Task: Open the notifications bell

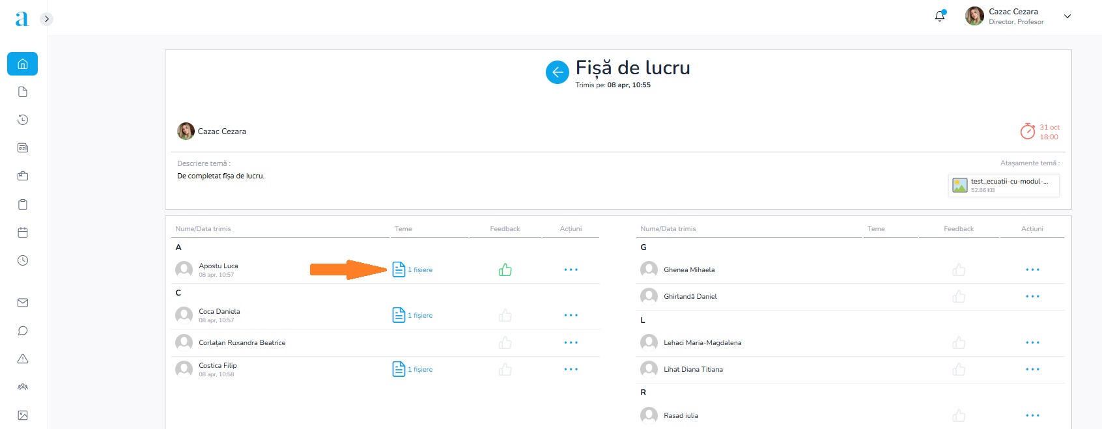Action: (939, 16)
